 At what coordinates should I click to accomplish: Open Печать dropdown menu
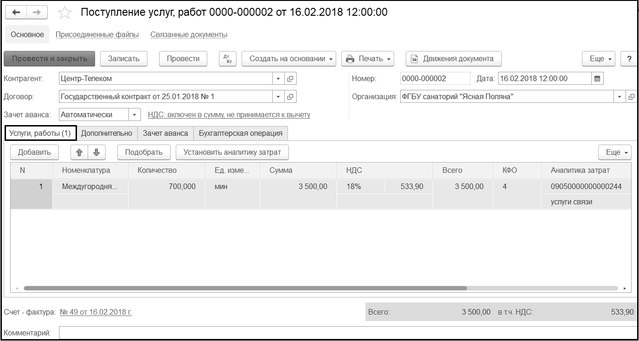[369, 59]
